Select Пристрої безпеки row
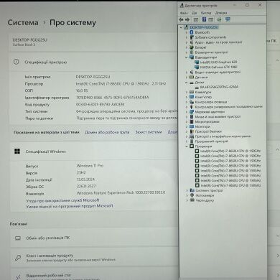Screen dimensions: 280x280 point(208,131)
